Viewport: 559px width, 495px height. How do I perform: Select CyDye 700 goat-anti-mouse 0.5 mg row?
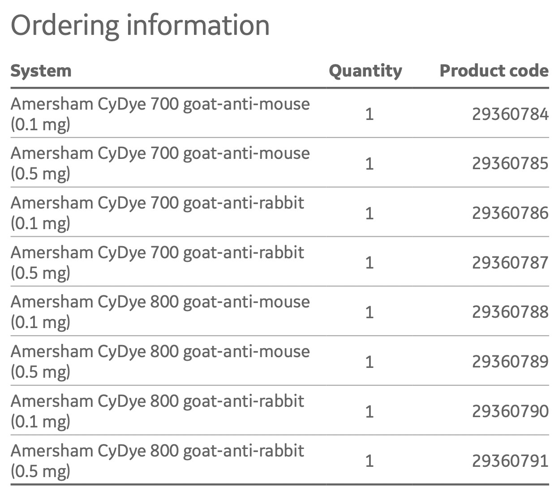[x=279, y=163]
